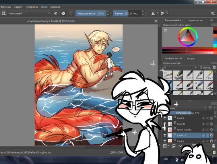Select the dark ink pen brush preset
Image resolution: width=217 pixels, height=164 pixels.
tap(188, 75)
